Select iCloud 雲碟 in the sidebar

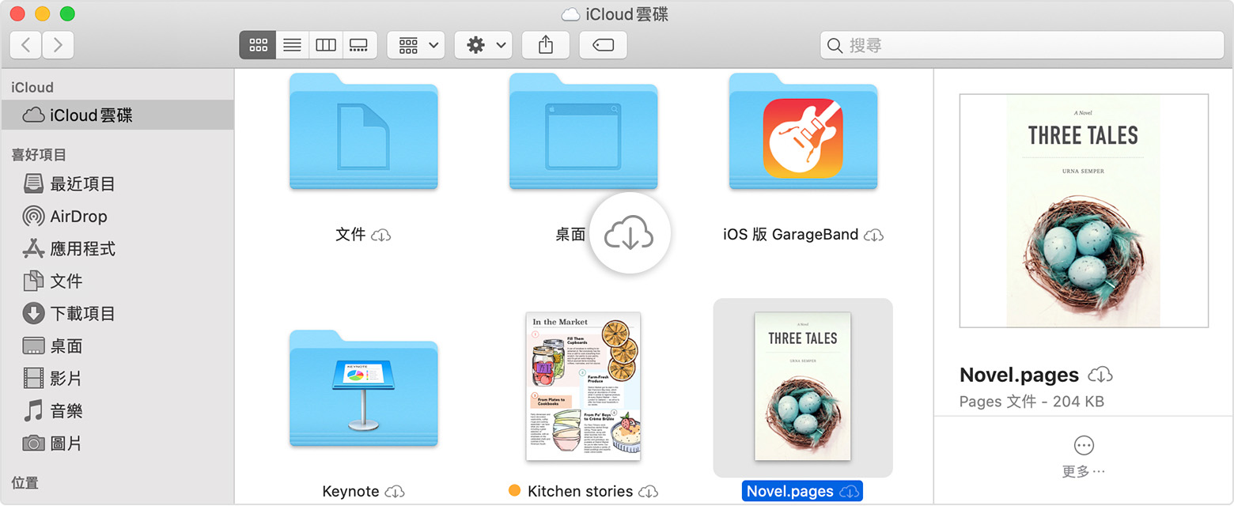tap(89, 115)
